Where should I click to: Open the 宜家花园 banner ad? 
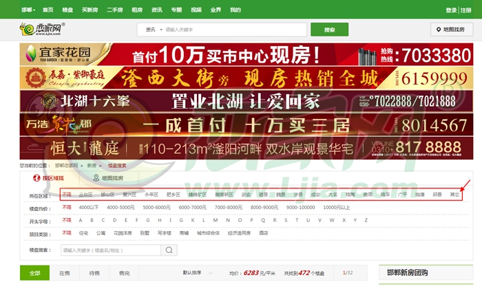point(247,54)
